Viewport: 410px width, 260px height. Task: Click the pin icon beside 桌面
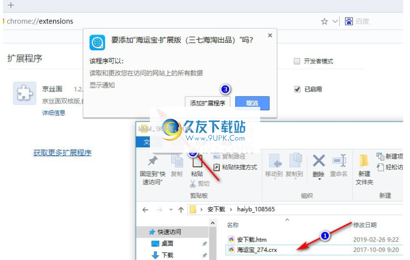205,243
